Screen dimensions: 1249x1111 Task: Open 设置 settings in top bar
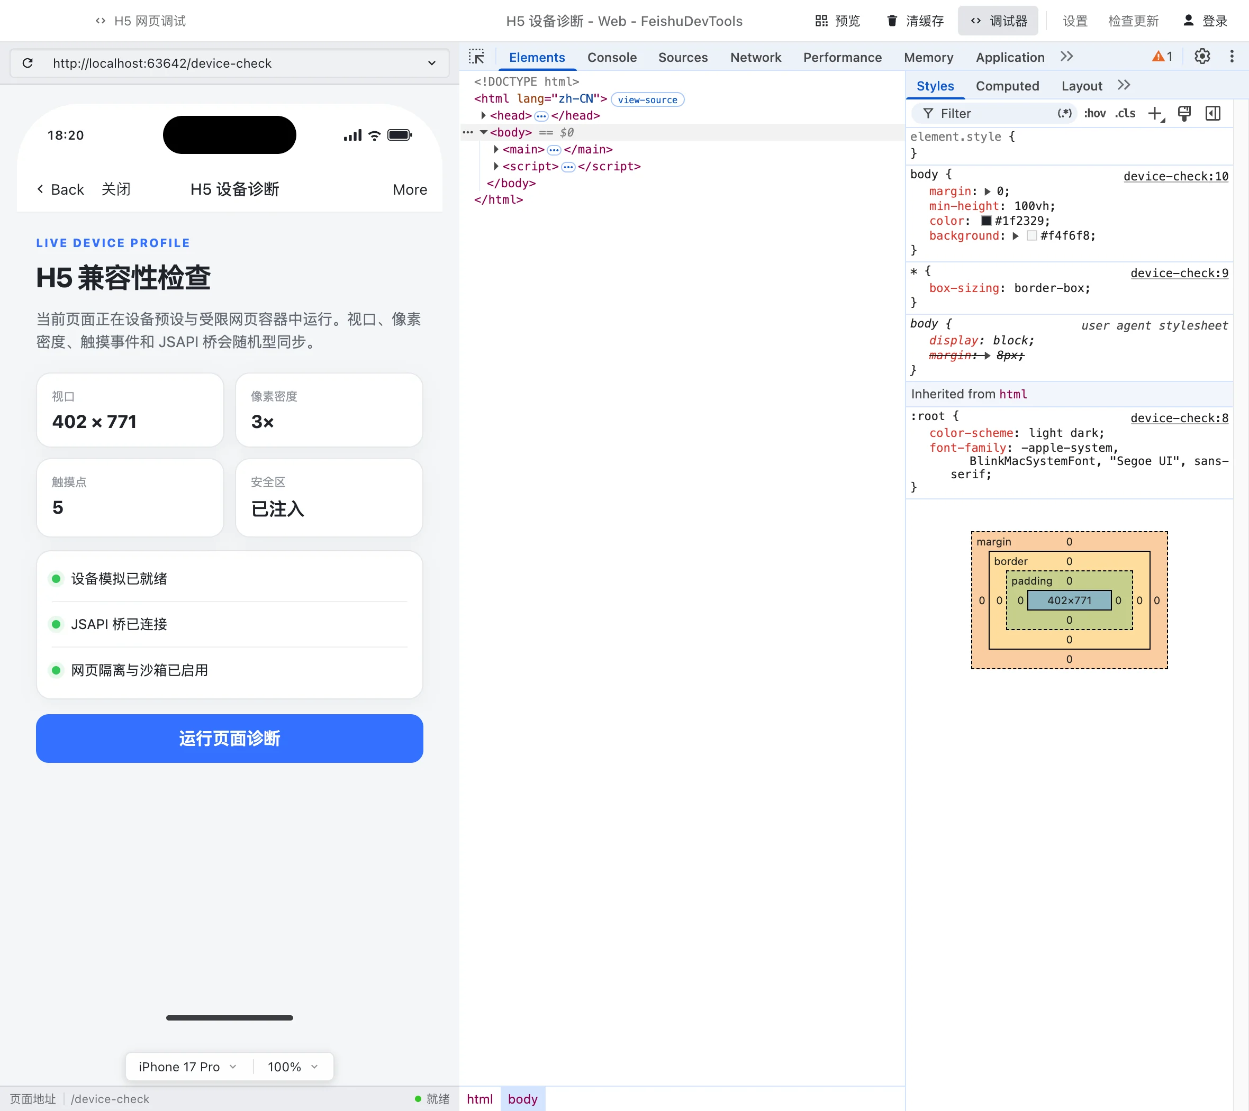coord(1075,21)
